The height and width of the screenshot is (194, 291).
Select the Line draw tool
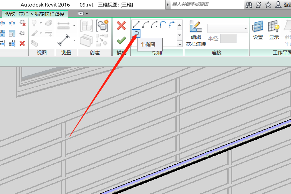click(136, 24)
